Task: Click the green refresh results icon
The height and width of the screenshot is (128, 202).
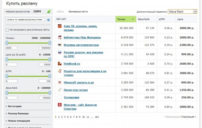Action: click(x=49, y=12)
